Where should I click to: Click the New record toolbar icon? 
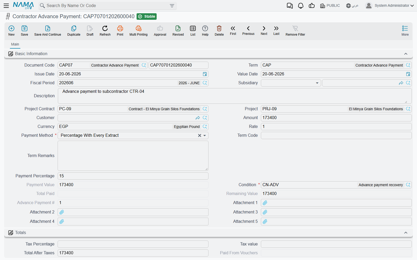point(11,31)
